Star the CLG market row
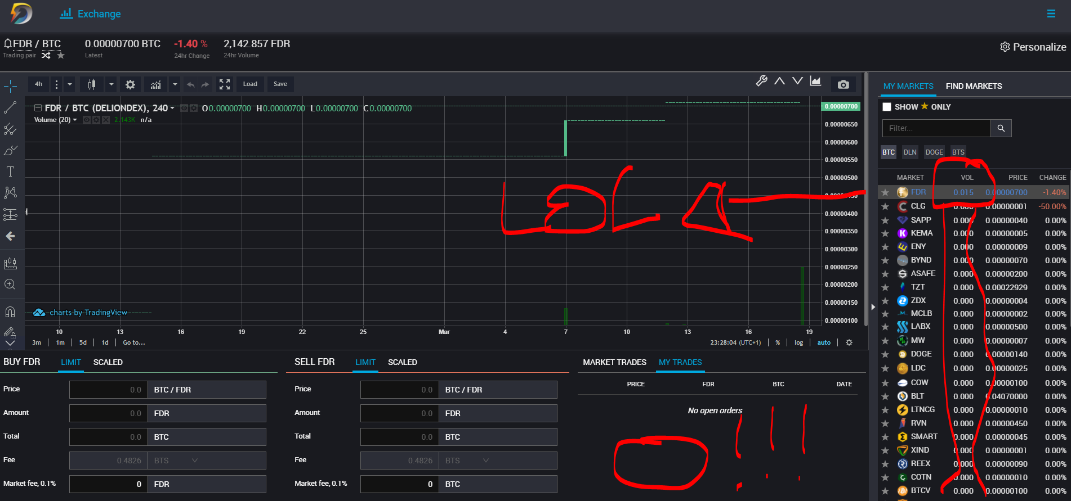The height and width of the screenshot is (501, 1071). click(885, 206)
